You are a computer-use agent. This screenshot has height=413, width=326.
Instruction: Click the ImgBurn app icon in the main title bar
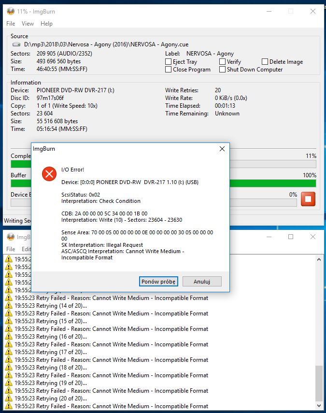click(11, 11)
